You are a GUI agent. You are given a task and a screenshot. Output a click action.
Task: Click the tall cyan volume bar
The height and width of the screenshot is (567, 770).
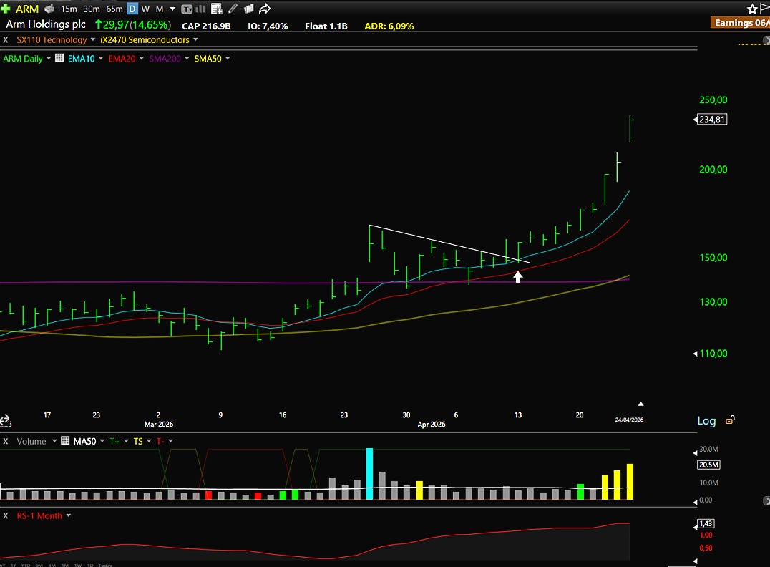[369, 474]
